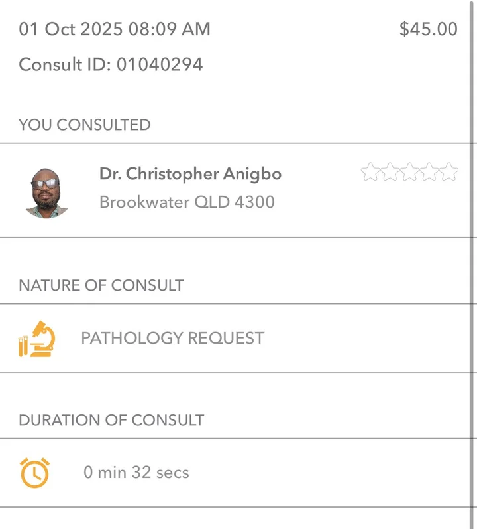Image resolution: width=477 pixels, height=529 pixels.
Task: Click the YOU CONSULTED section header
Action: (x=85, y=125)
